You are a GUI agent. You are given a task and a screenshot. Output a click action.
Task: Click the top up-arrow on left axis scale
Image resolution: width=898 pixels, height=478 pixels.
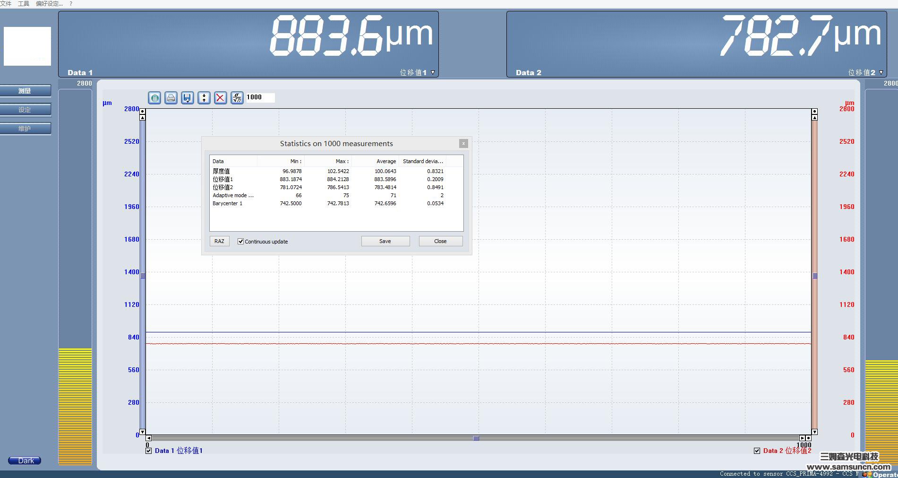coord(143,117)
